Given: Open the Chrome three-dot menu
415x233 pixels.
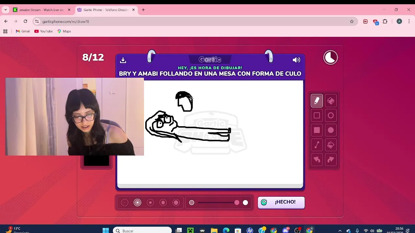Looking at the screenshot, I should 409,21.
